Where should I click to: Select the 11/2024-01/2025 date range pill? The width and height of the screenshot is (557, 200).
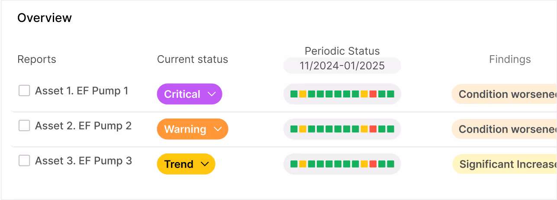[x=342, y=66]
